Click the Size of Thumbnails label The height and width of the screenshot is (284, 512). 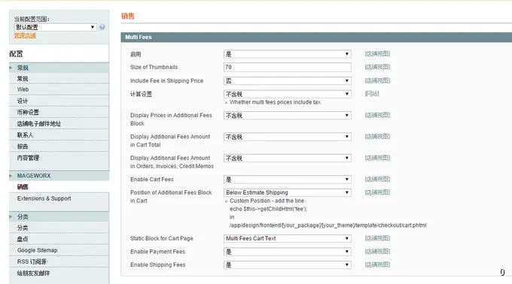point(154,67)
